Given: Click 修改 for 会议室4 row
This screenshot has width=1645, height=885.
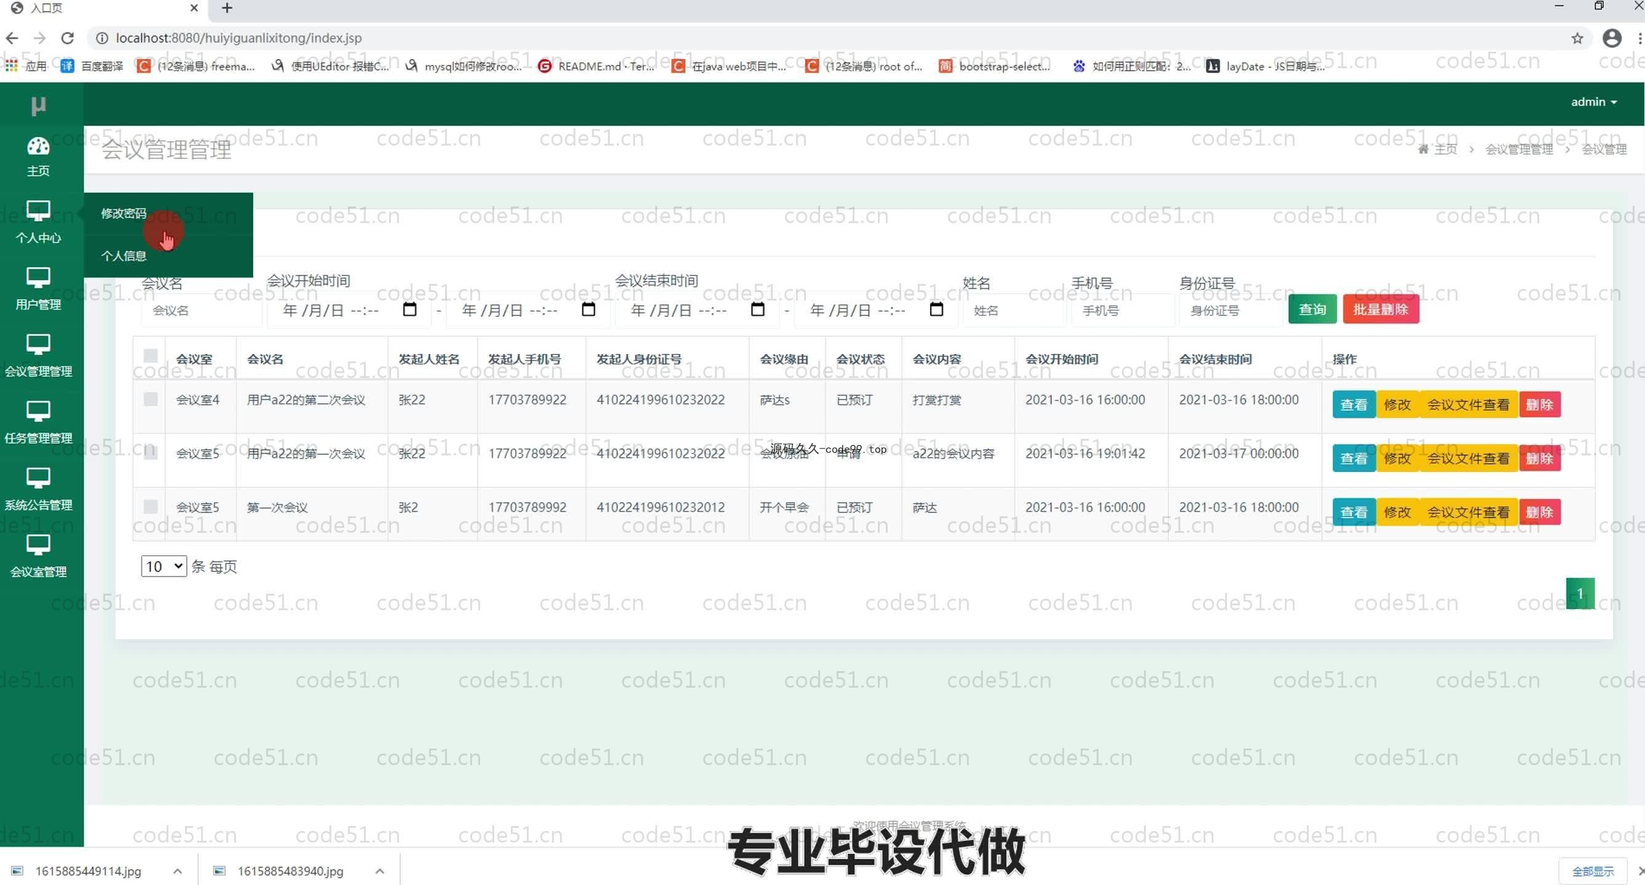Looking at the screenshot, I should click(1397, 405).
